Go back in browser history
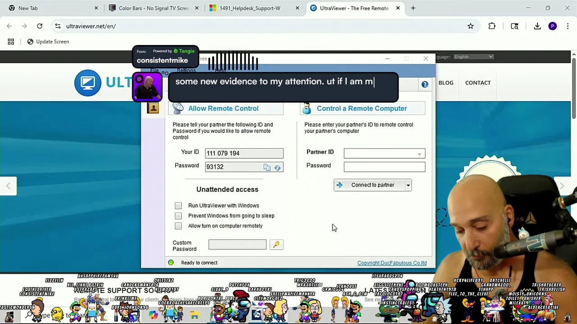Screen dimensions: 577x324 pyautogui.click(x=9, y=26)
